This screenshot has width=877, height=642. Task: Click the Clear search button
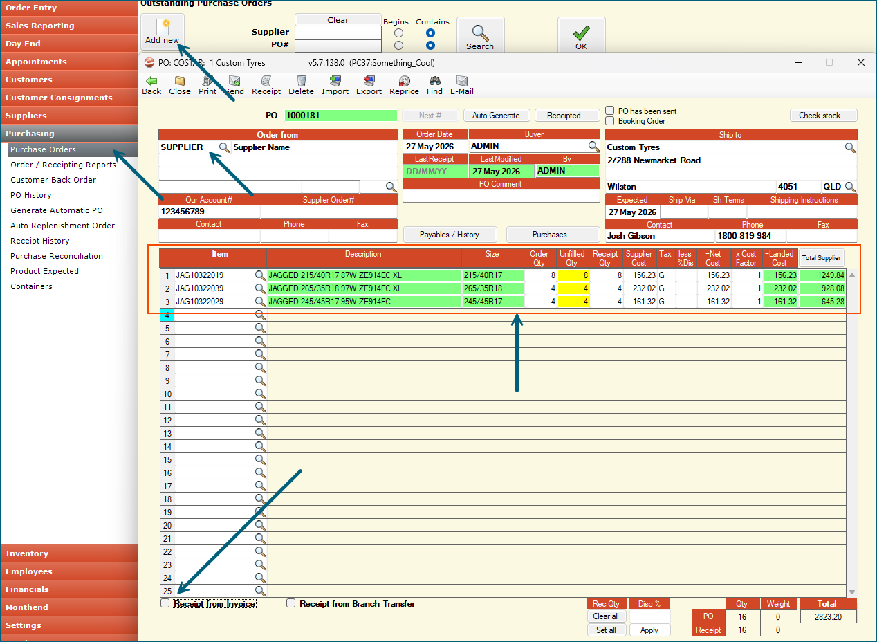[338, 20]
